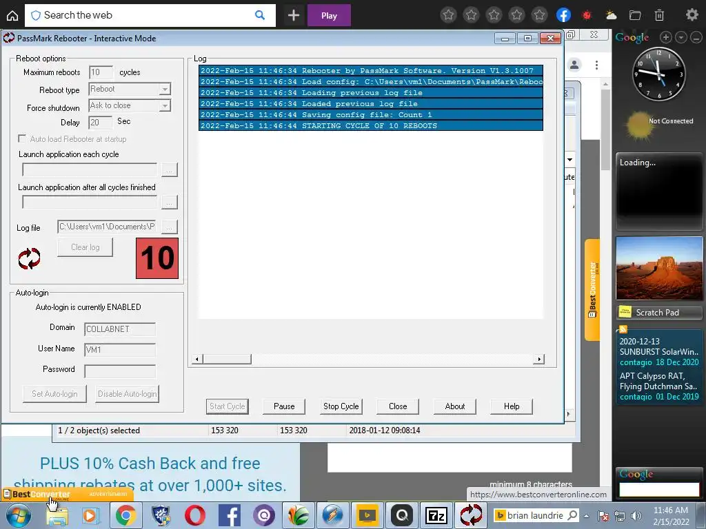This screenshot has width=706, height=529.
Task: Click the Delay seconds field
Action: [x=101, y=123]
